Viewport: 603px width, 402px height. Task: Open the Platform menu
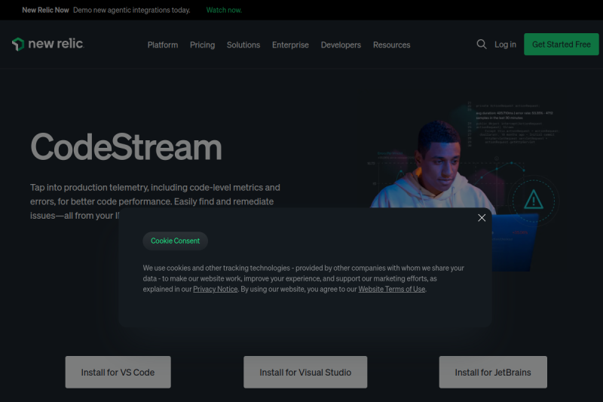coord(163,45)
